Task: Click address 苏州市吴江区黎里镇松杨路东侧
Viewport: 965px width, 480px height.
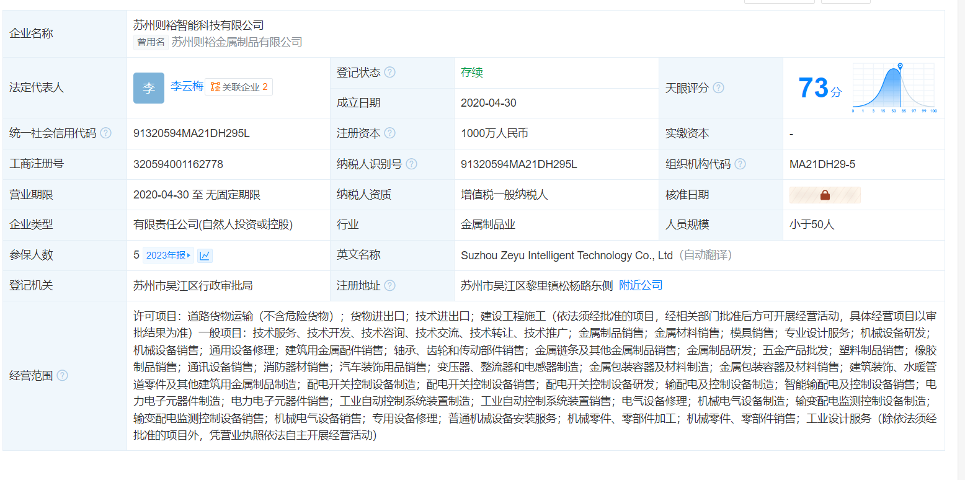Action: pyautogui.click(x=536, y=286)
